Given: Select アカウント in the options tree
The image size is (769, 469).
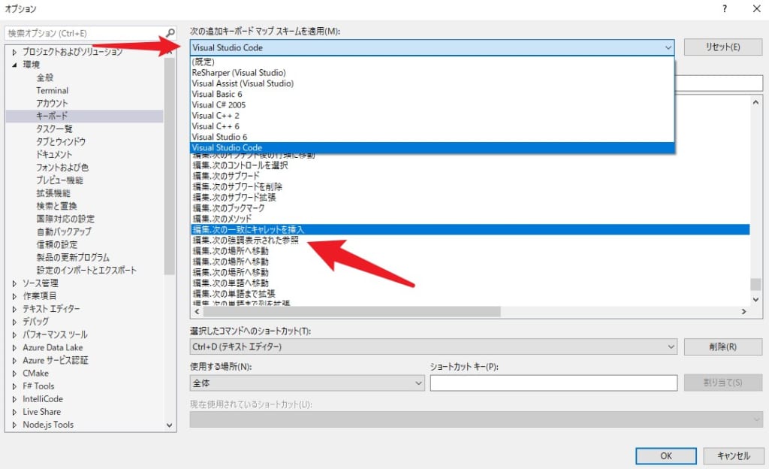Looking at the screenshot, I should (52, 103).
